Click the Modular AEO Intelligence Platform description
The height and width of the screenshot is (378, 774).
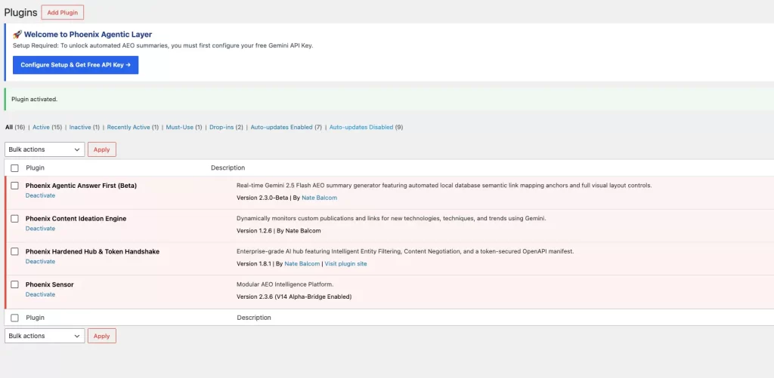coord(285,284)
